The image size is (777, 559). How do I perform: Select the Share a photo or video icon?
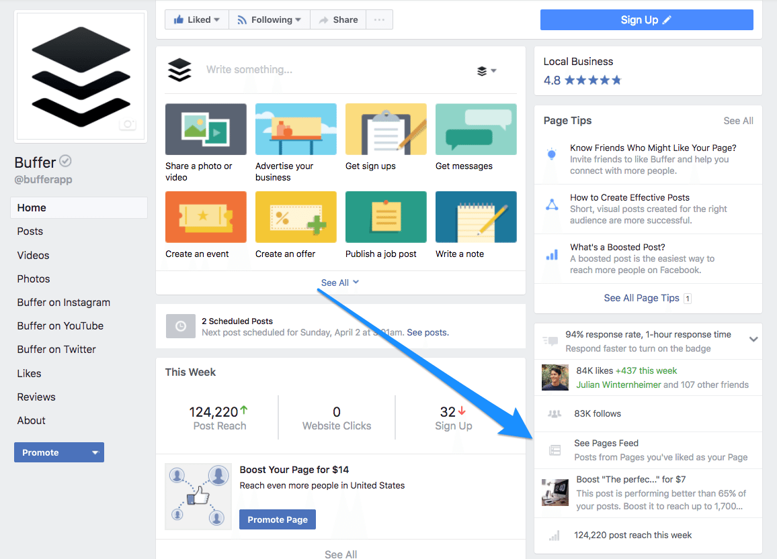coord(206,129)
